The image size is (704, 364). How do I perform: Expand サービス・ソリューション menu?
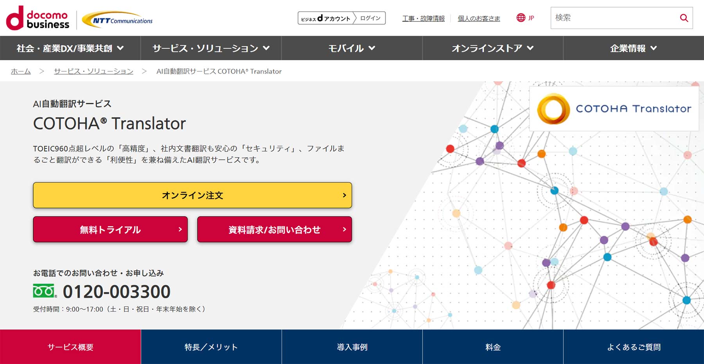tap(211, 48)
